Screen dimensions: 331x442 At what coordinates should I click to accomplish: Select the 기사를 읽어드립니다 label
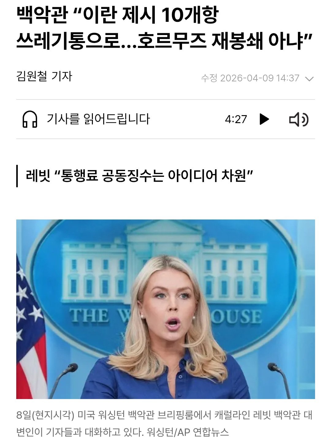click(x=98, y=119)
